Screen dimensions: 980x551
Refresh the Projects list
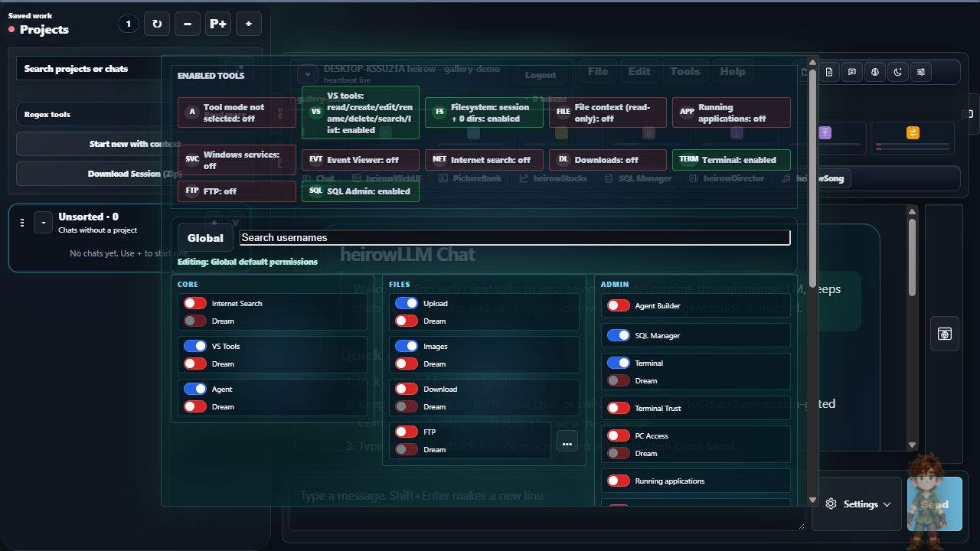(157, 24)
